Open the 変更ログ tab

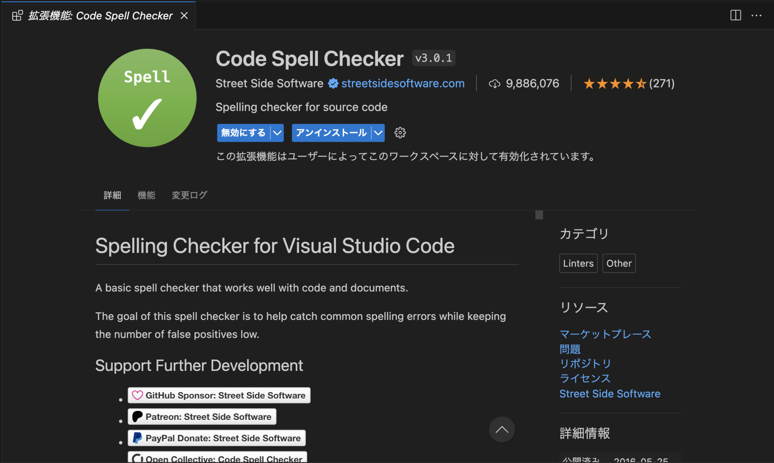pos(189,195)
